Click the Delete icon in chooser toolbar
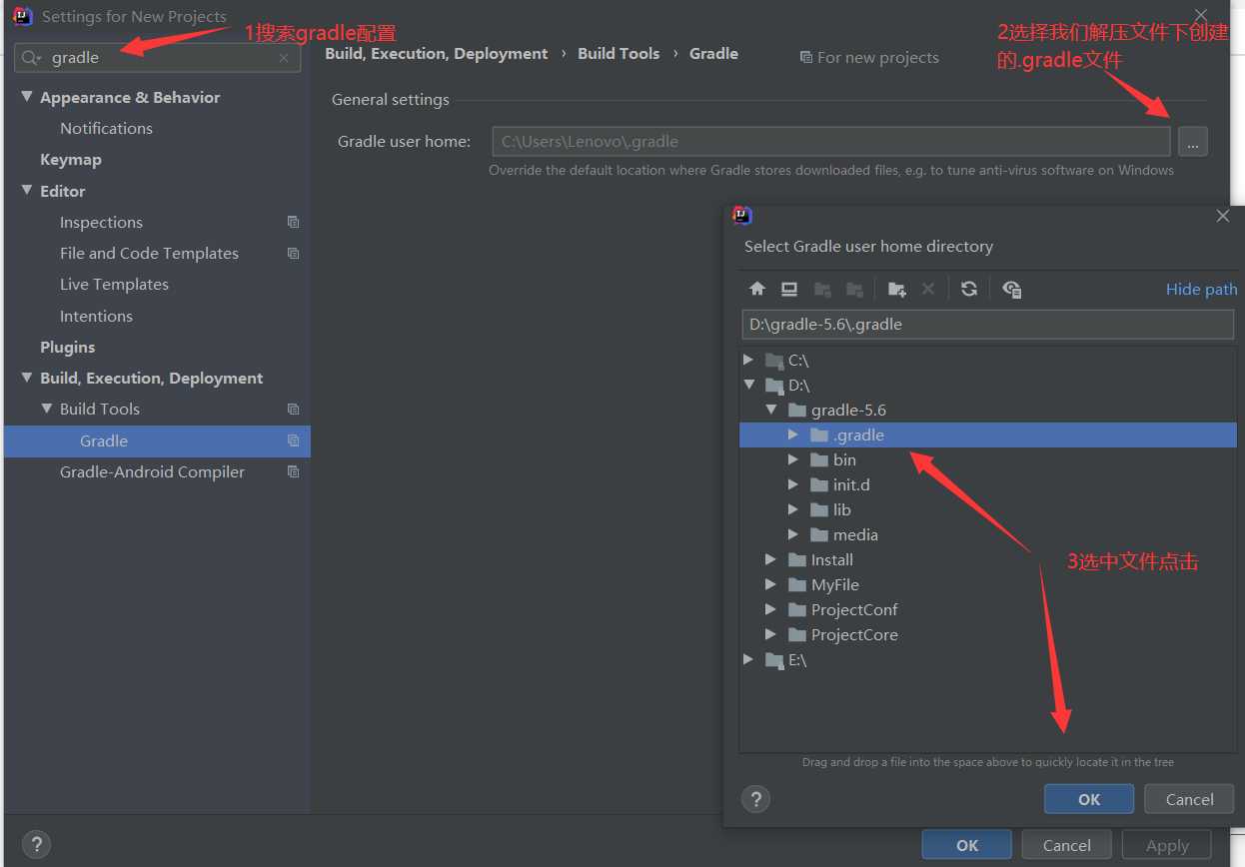1245x867 pixels. tap(928, 289)
